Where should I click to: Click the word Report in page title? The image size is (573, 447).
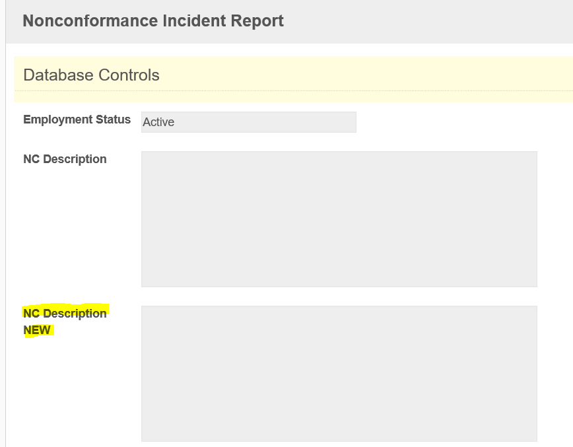coord(257,20)
